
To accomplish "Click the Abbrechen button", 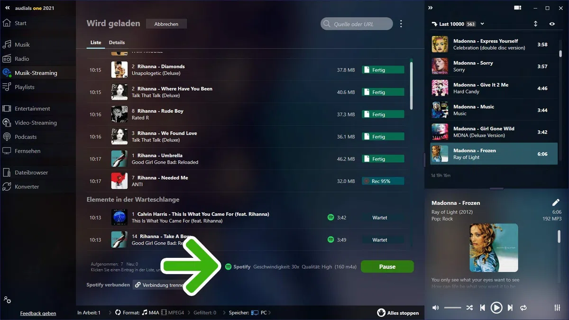I will pos(166,24).
